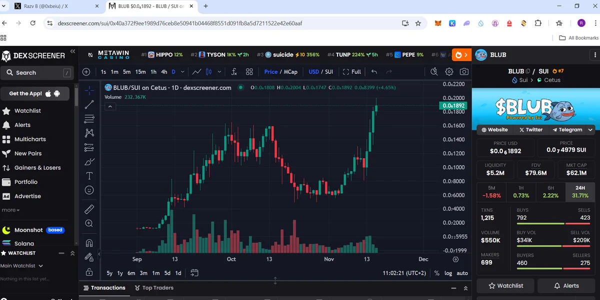Expand the sidebar more menu
Viewport: 600px width, 300px height.
point(10,210)
